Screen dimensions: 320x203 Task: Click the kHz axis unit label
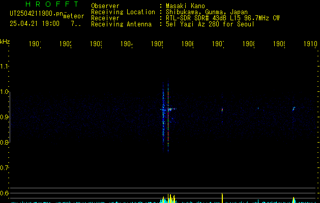click(x=5, y=42)
